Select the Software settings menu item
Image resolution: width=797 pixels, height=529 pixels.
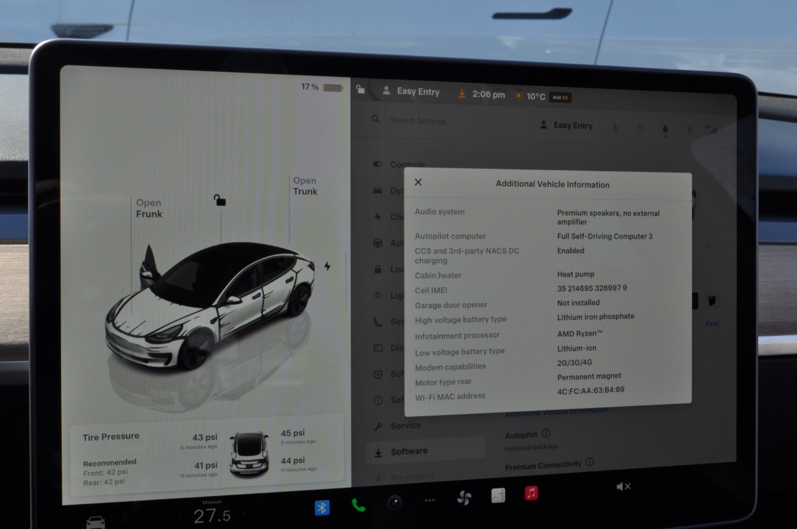tap(409, 451)
